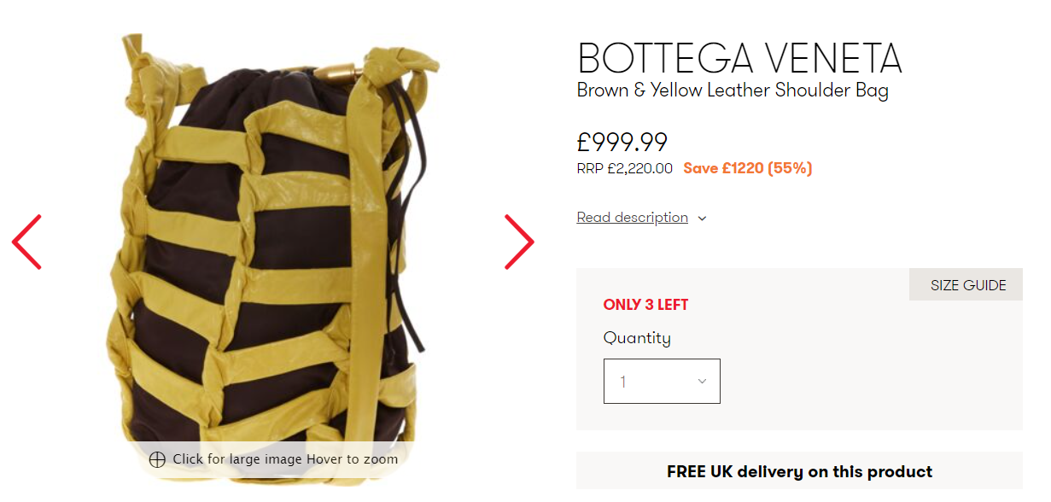1051x502 pixels.
Task: Open the SIZE GUIDE button
Action: [x=968, y=285]
